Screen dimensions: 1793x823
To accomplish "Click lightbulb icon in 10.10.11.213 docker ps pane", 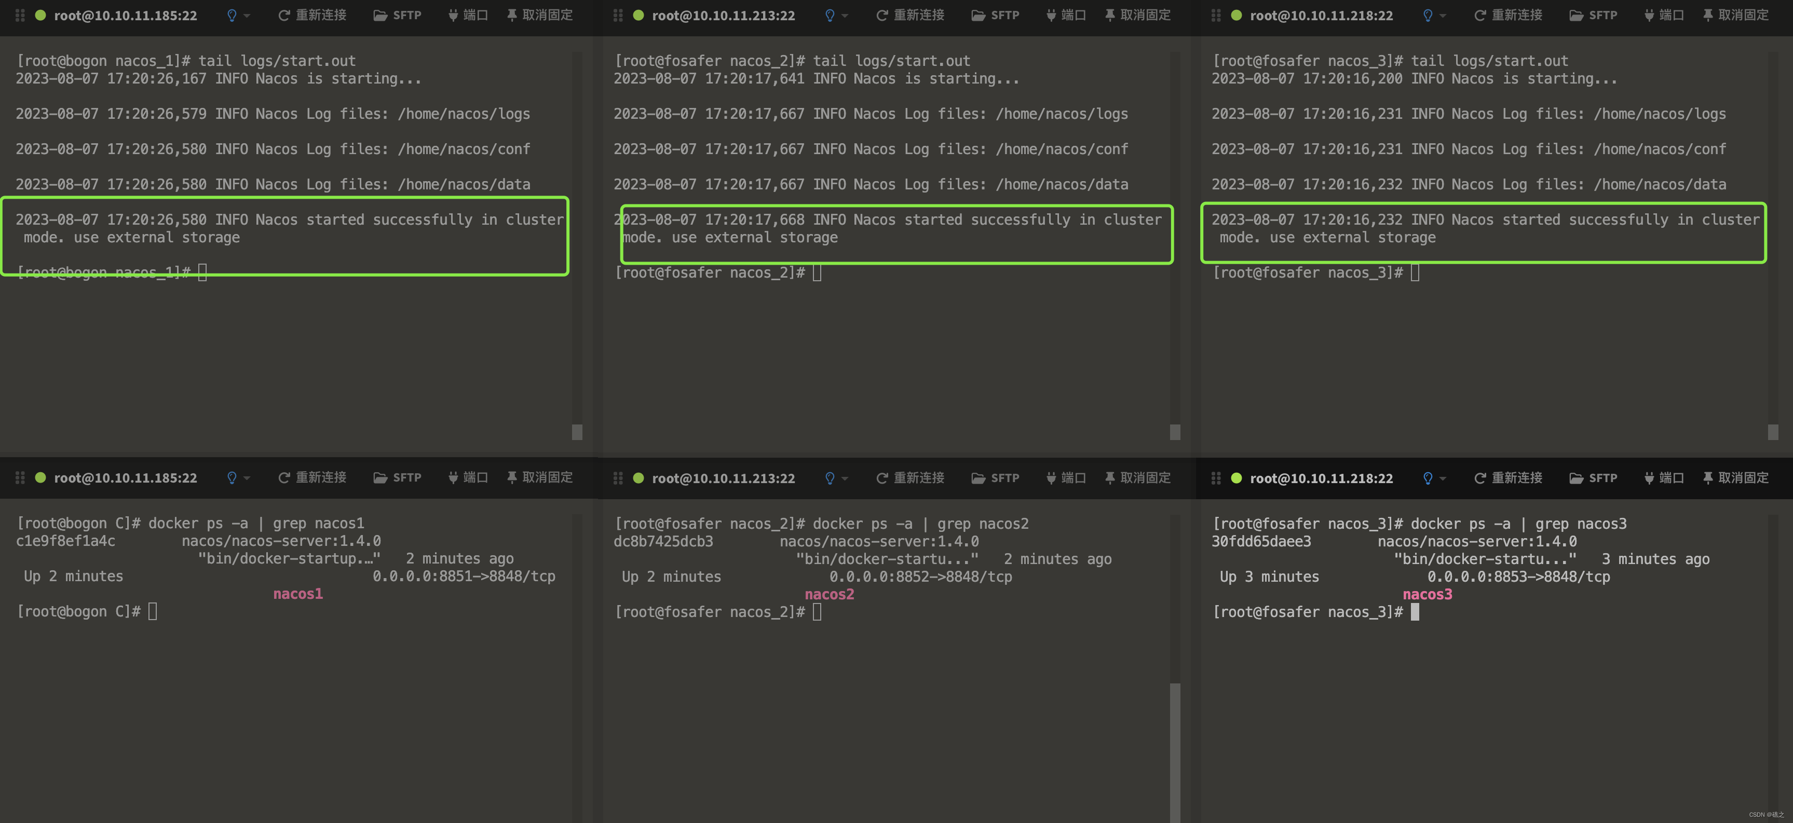I will (830, 478).
